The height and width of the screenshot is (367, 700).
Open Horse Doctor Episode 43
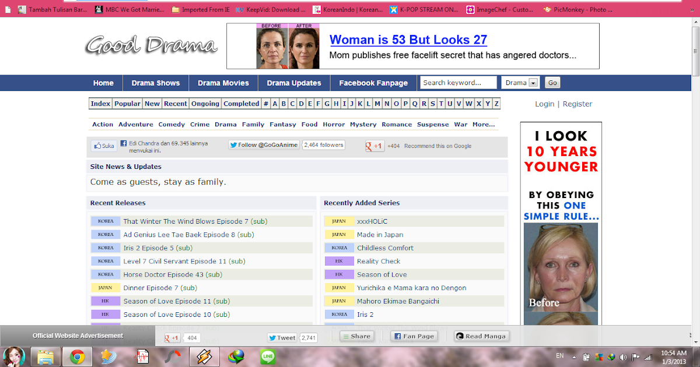pos(173,274)
